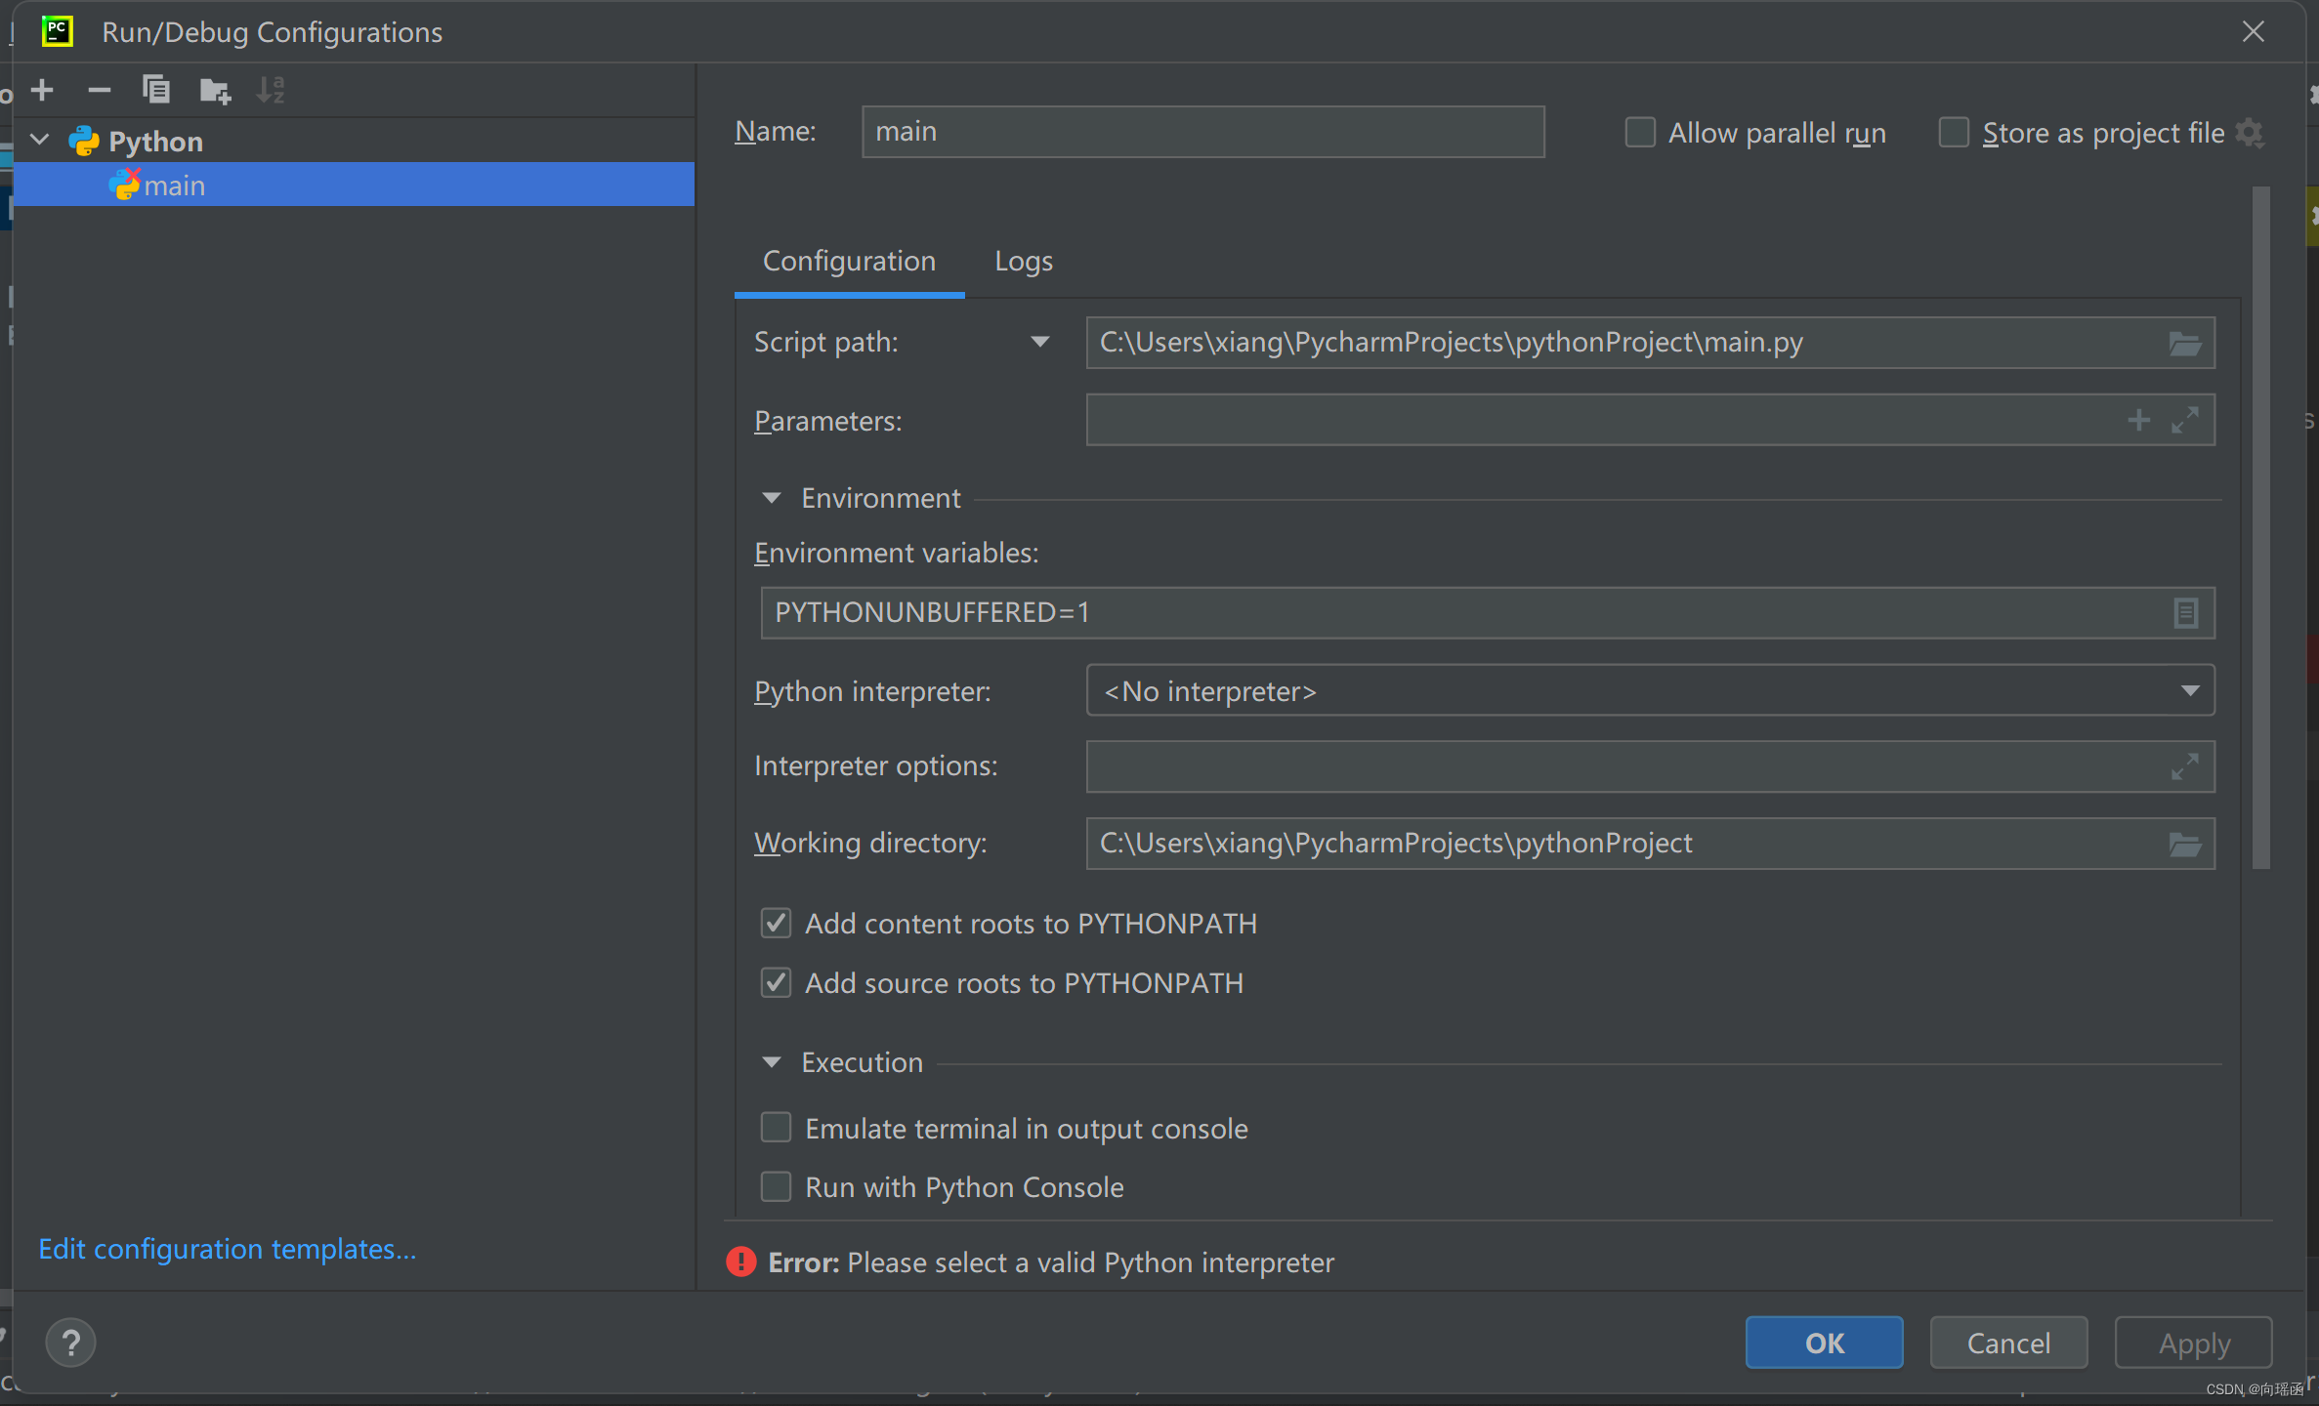Switch to the Configuration tab

(849, 261)
